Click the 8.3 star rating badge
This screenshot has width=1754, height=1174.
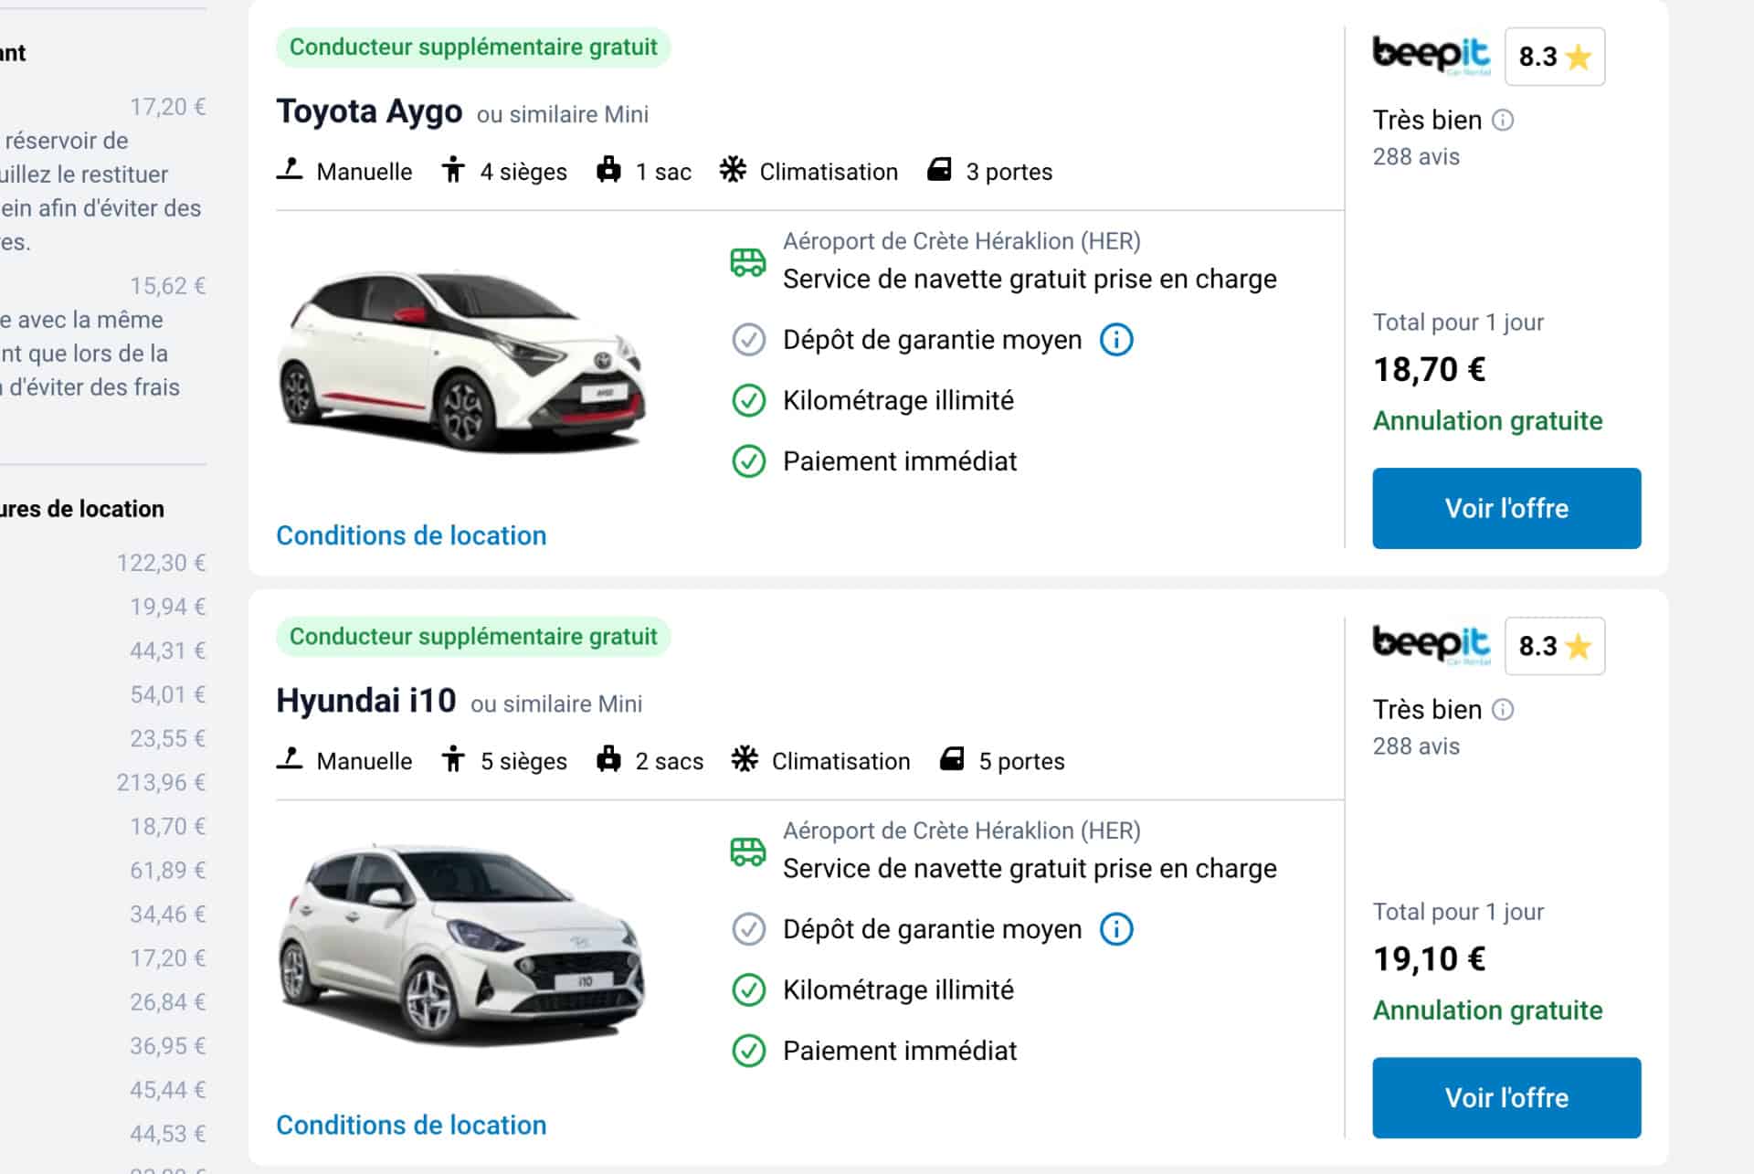click(x=1554, y=57)
